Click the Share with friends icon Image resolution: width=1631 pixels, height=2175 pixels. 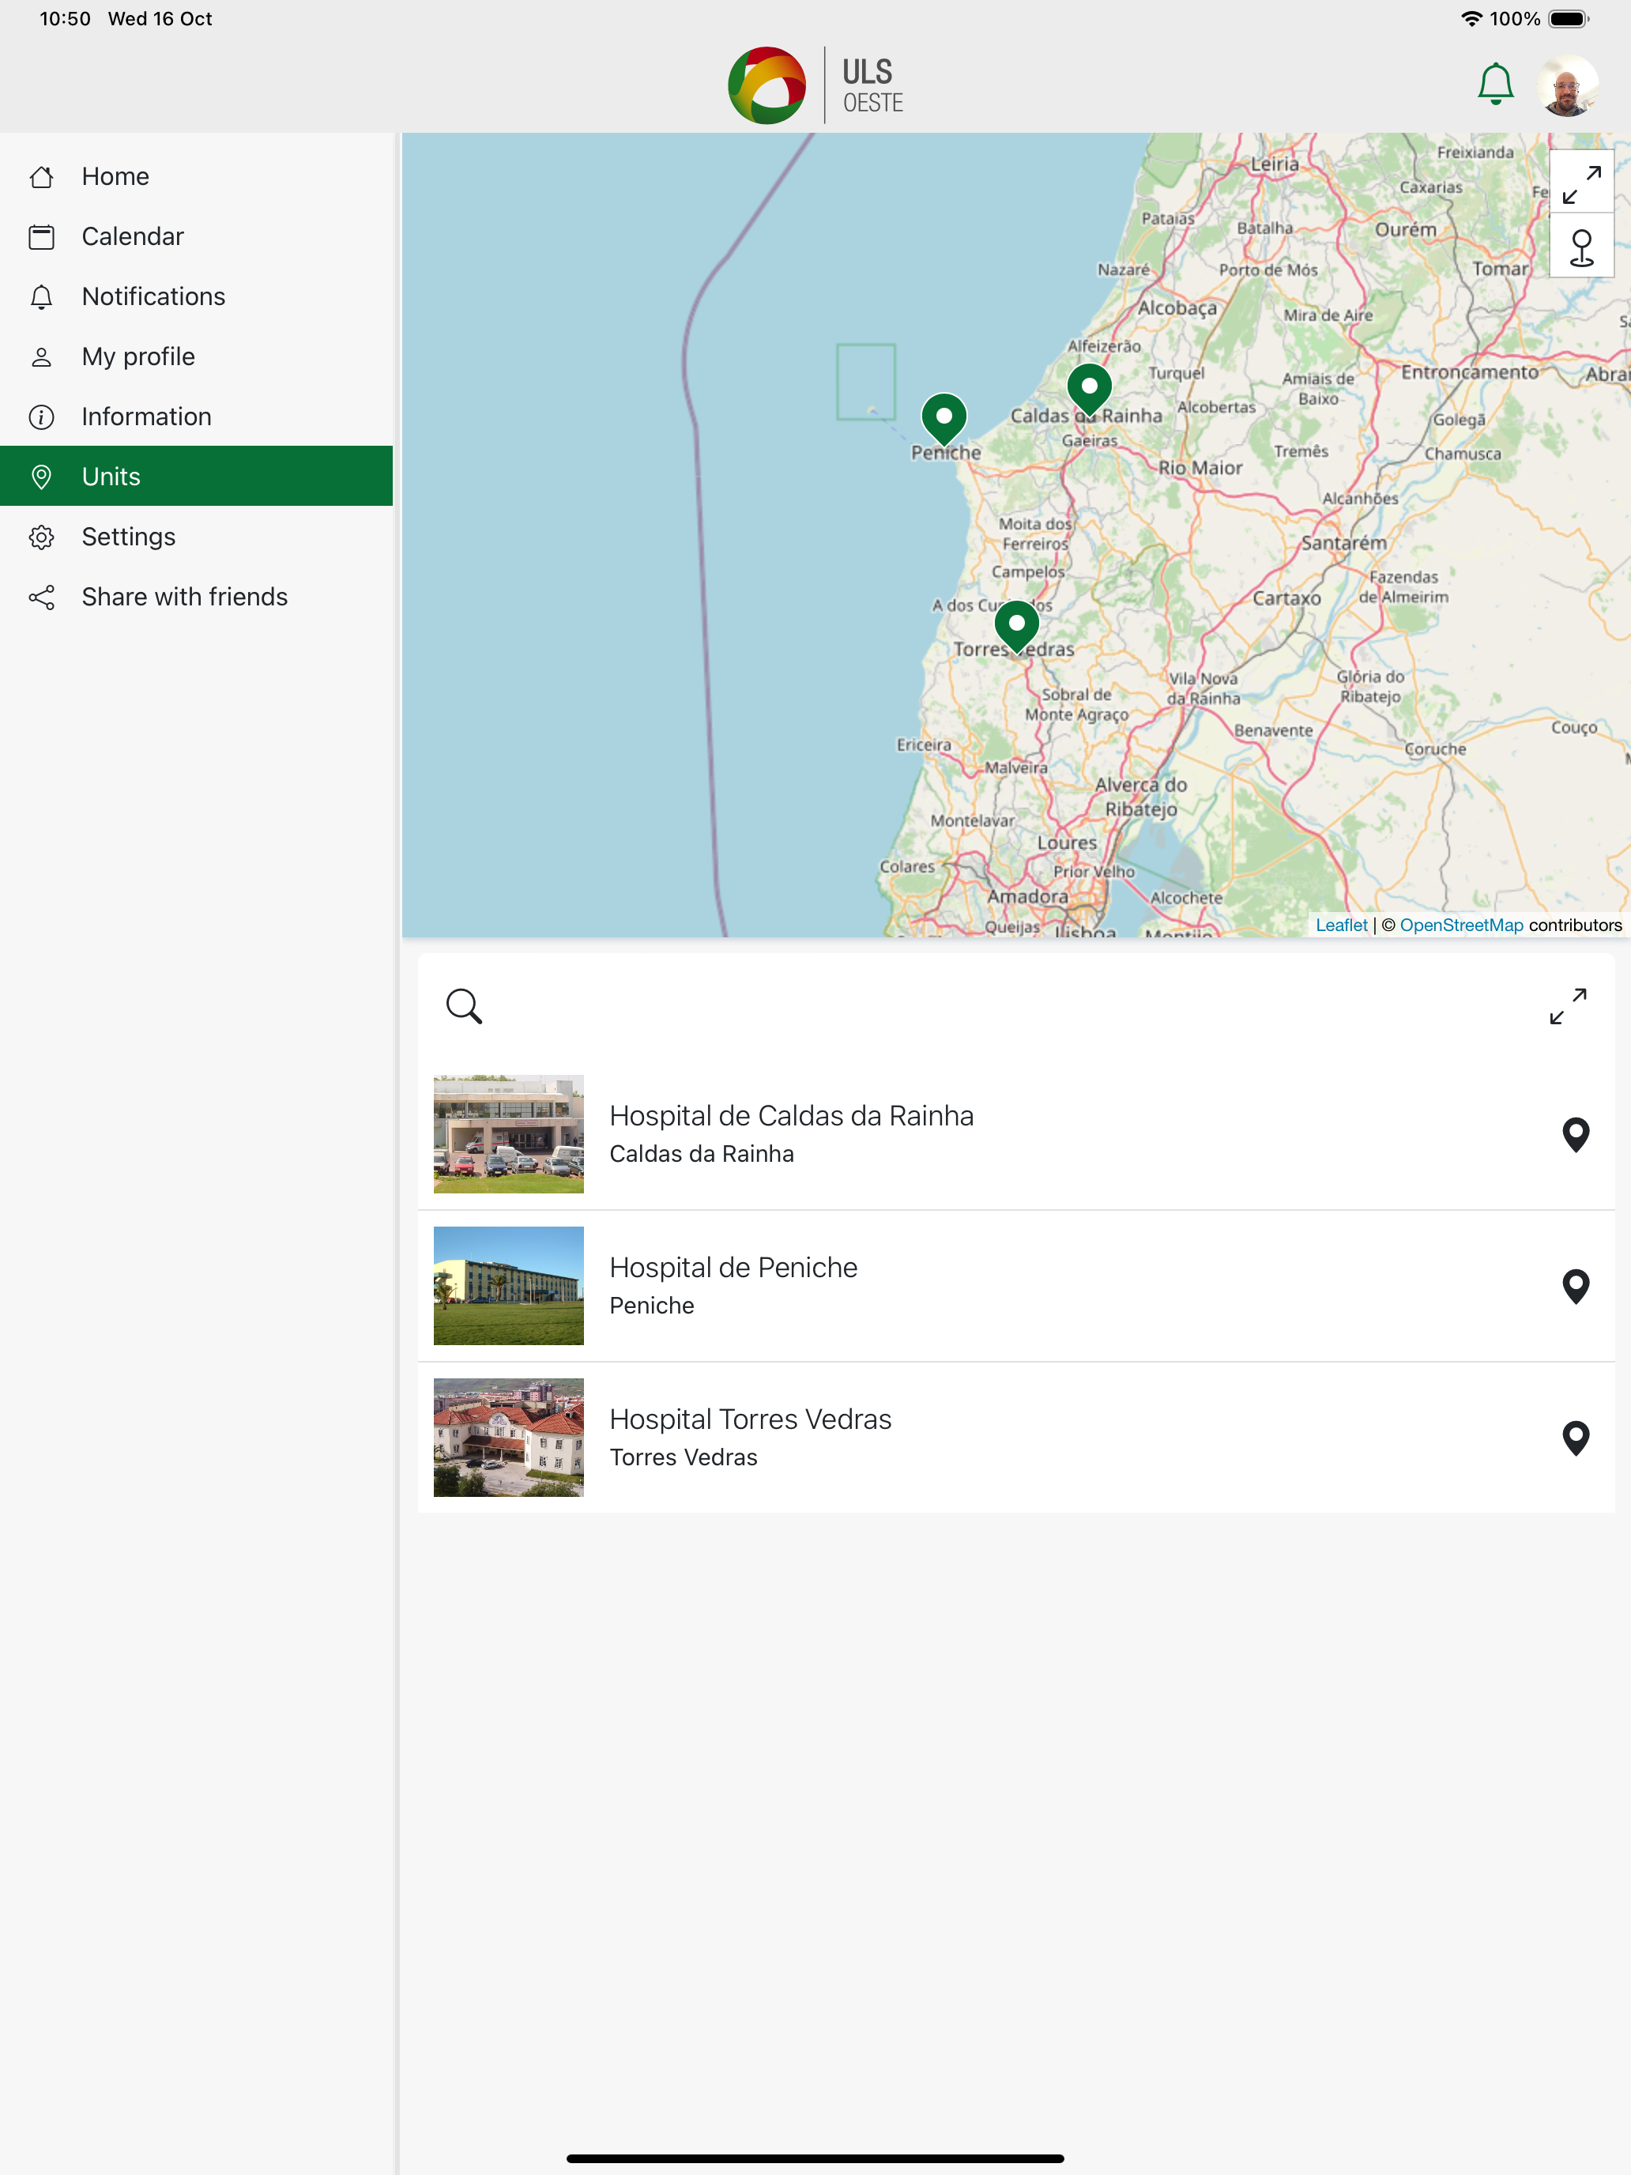coord(41,597)
